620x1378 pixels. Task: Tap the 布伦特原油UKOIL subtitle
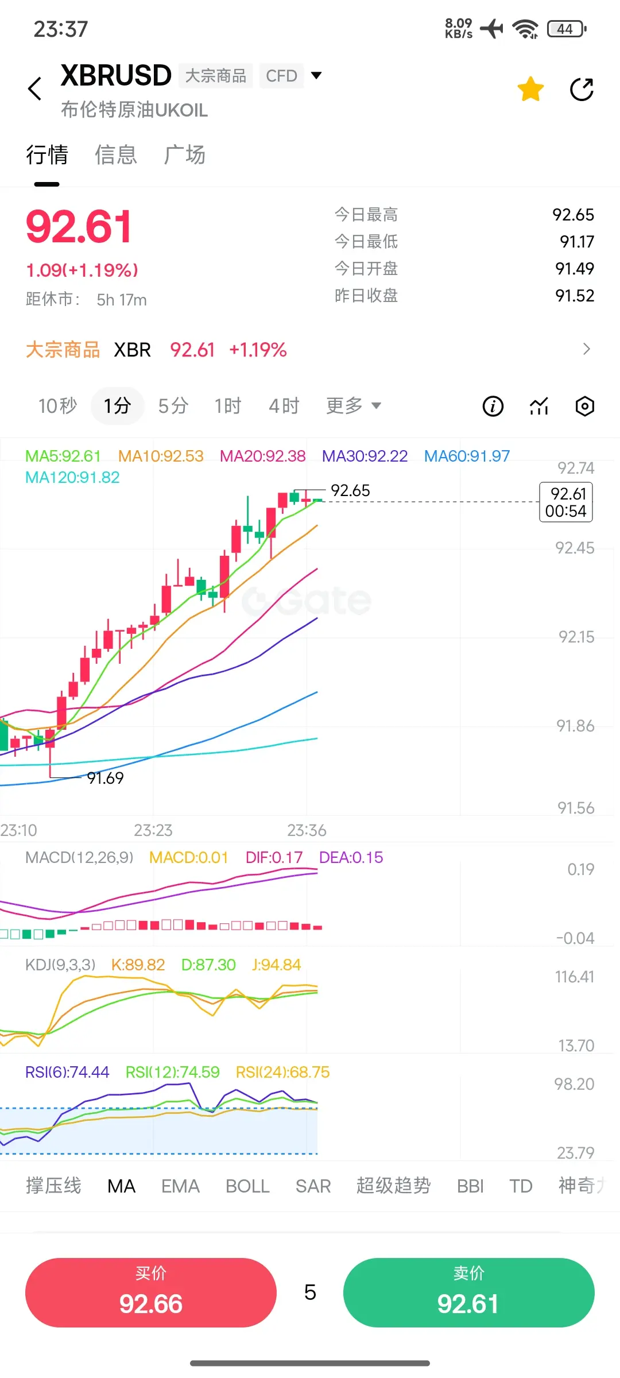(134, 110)
